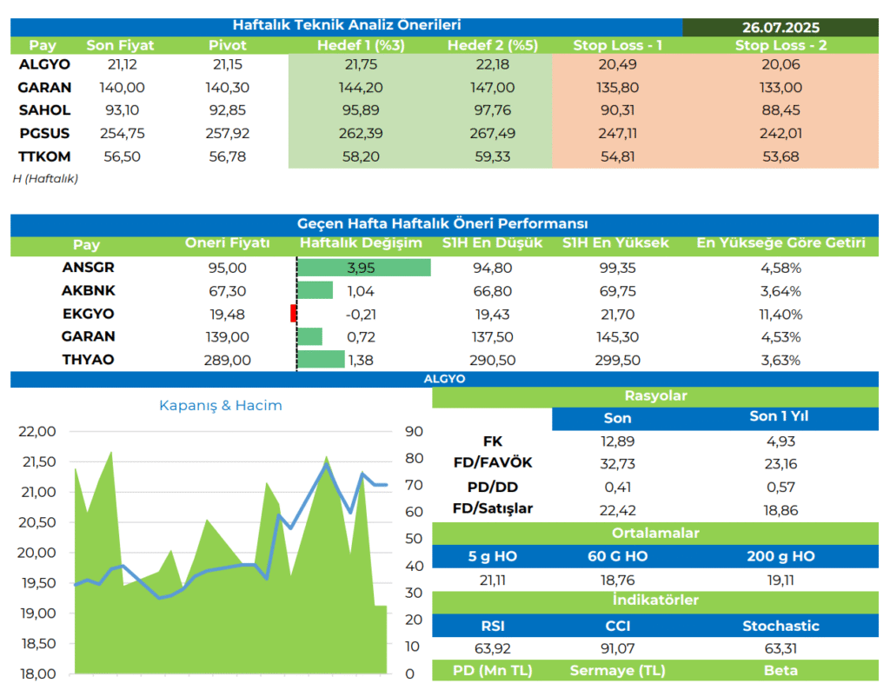Image resolution: width=890 pixels, height=690 pixels.
Task: Click the "Beta" header
Action: (780, 671)
